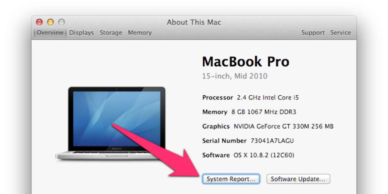Click the 15-inch, Mid 2010 subtitle
The width and height of the screenshot is (388, 194).
click(x=235, y=77)
